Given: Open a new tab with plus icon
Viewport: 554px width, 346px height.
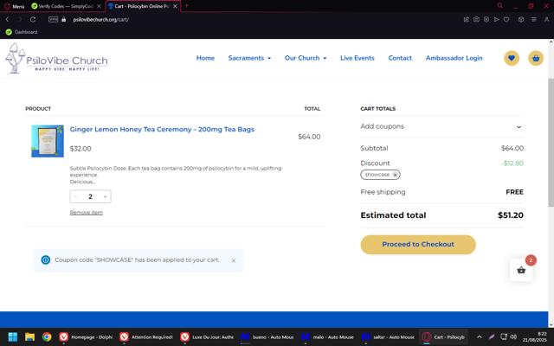Looking at the screenshot, I should (x=187, y=6).
